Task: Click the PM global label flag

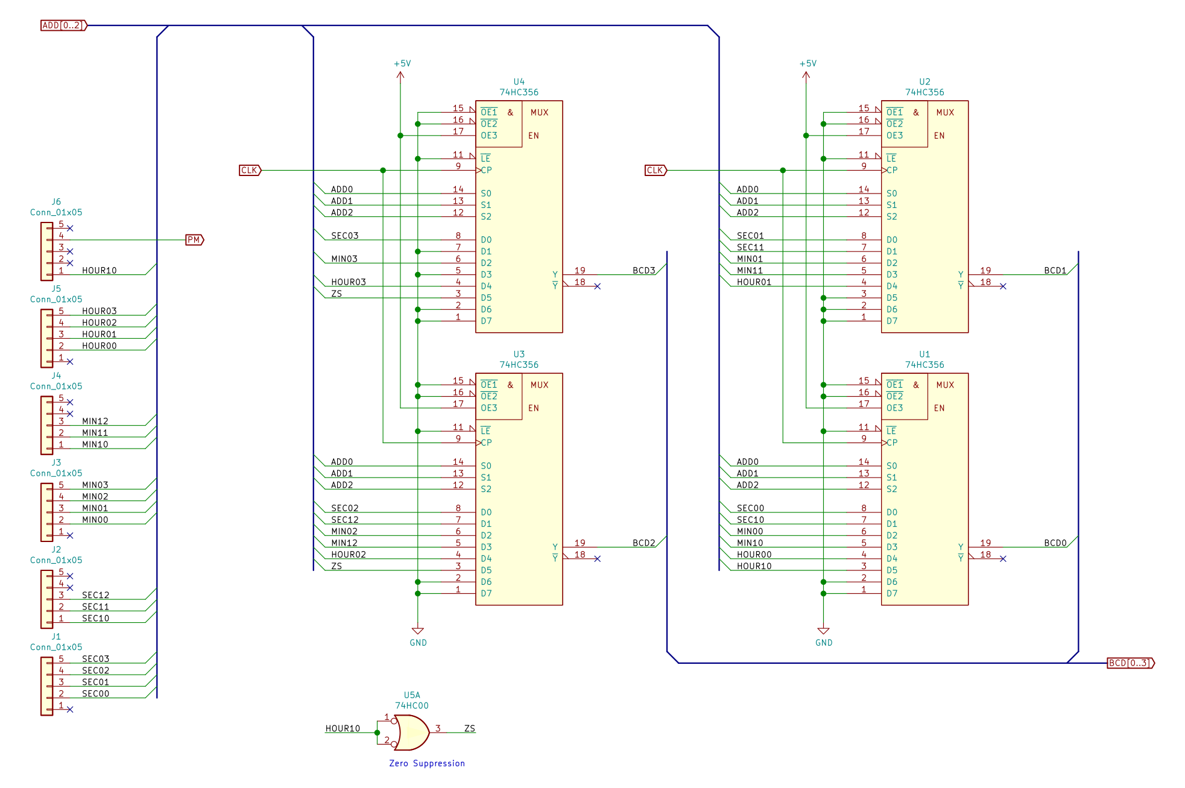Action: (x=194, y=240)
